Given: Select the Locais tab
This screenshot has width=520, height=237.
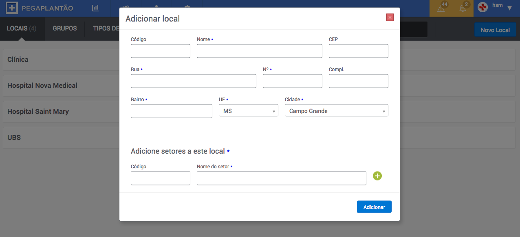Looking at the screenshot, I should coord(22,28).
